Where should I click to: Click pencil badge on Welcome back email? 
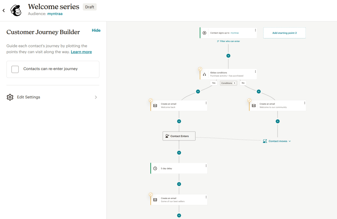point(151,100)
